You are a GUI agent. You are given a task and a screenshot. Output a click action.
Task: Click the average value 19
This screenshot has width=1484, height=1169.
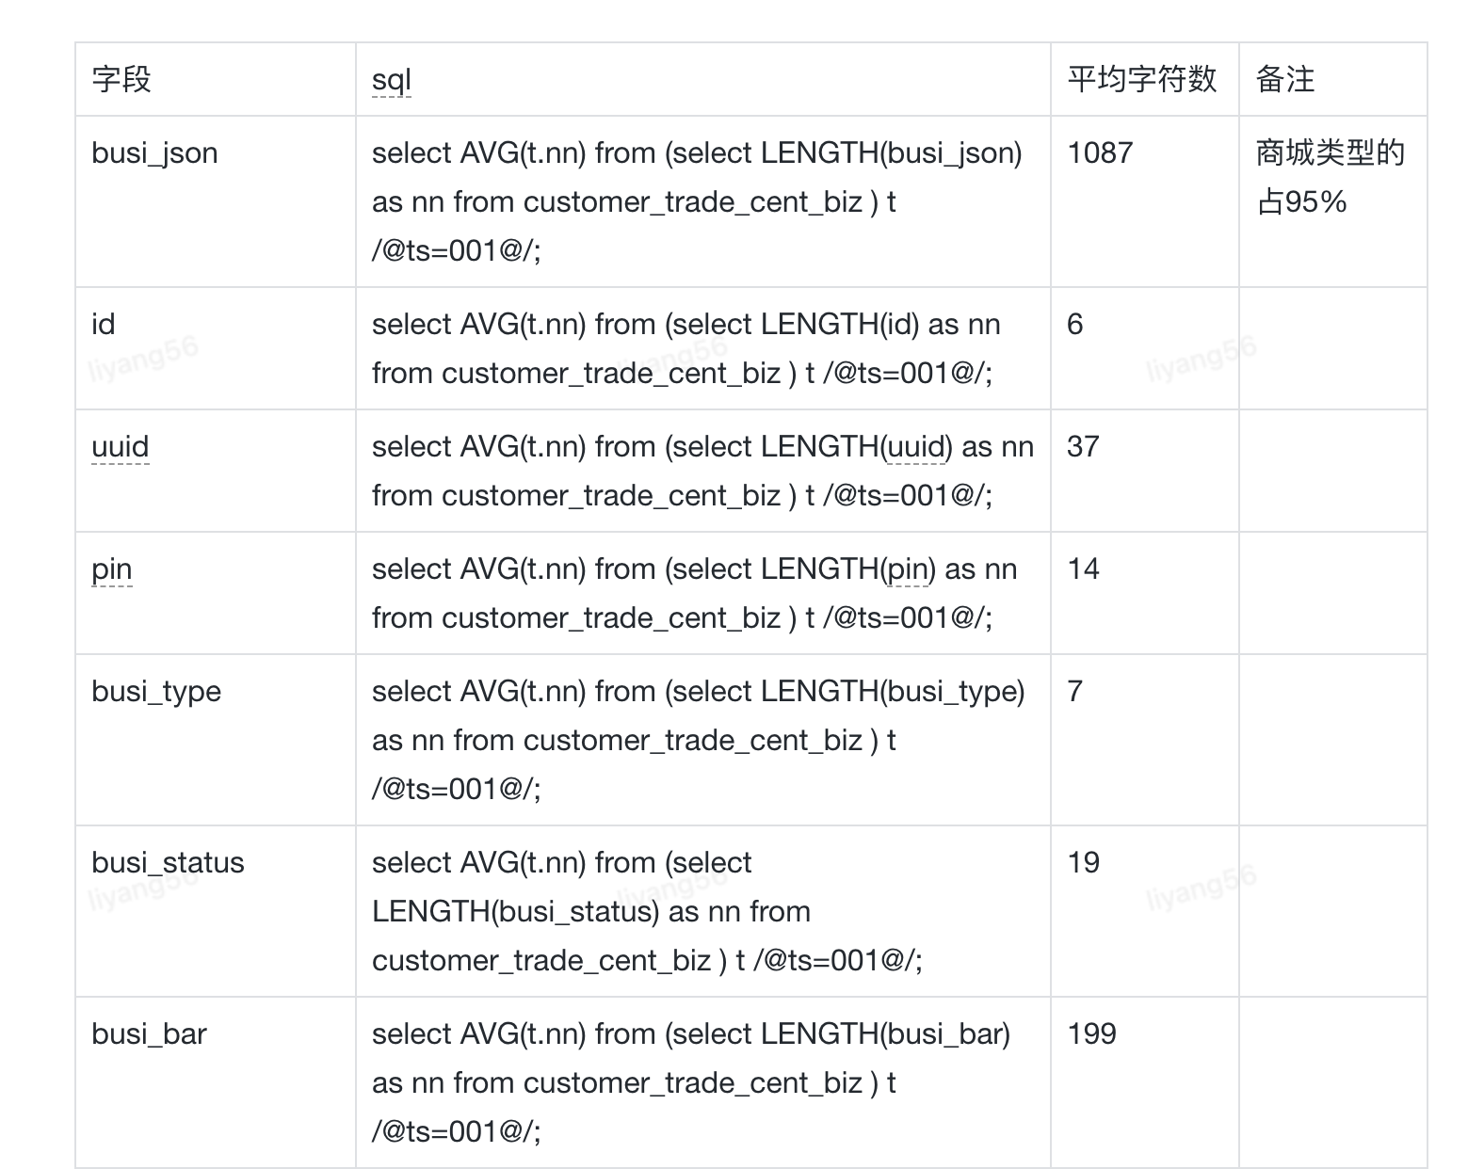[1083, 863]
